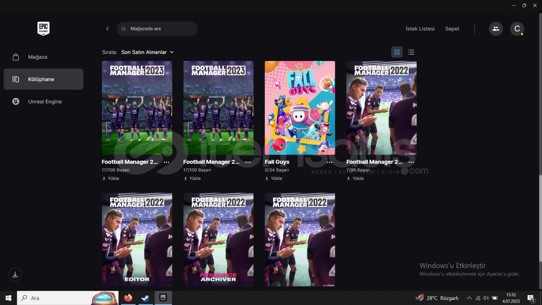
Task: Show hidden system tray icons chevron
Action: [469, 298]
